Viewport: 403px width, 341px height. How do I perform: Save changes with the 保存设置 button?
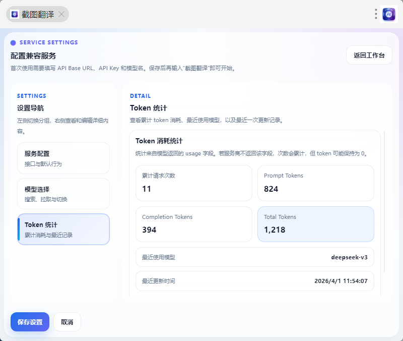(x=30, y=322)
